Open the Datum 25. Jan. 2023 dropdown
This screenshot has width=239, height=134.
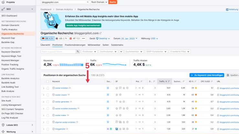(x=129, y=38)
